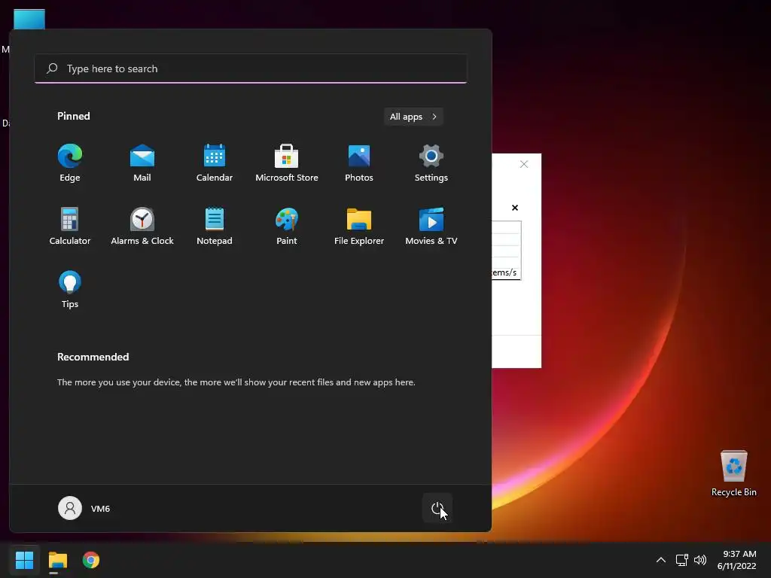Open the VM6 user account menu
Image resolution: width=771 pixels, height=578 pixels.
coord(84,508)
